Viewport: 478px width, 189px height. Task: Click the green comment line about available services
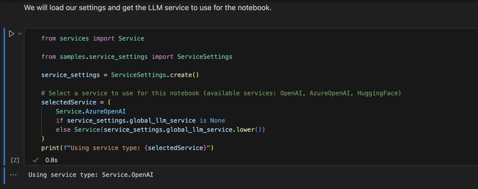221,93
